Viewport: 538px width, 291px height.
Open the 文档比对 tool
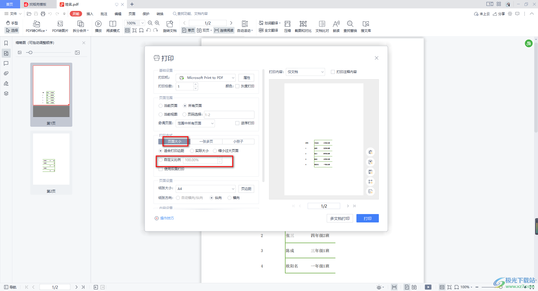[x=322, y=27]
